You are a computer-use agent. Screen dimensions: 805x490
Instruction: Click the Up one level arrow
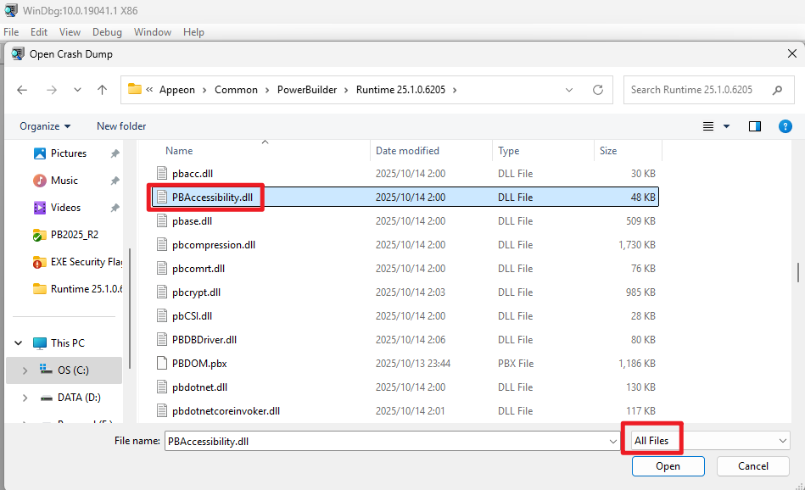point(102,90)
